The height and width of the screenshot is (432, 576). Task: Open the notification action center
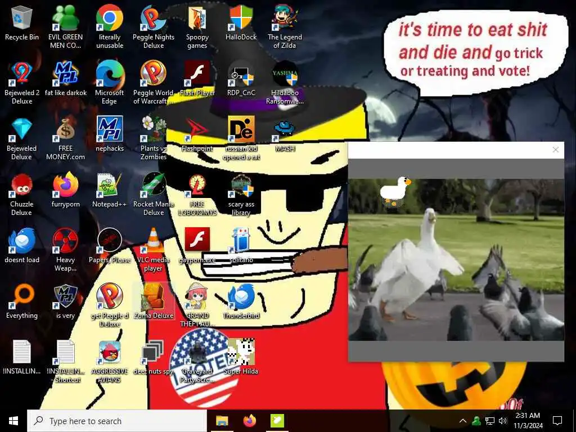tap(557, 421)
